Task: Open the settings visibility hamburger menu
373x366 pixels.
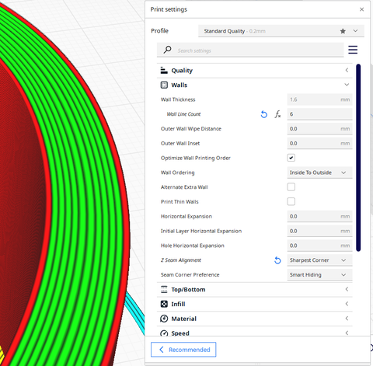Action: (x=353, y=50)
